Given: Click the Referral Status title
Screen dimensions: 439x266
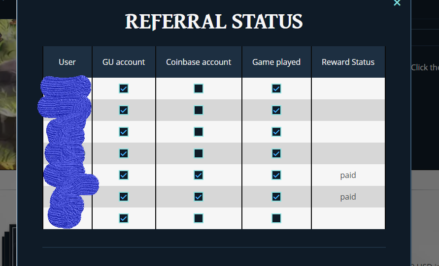Looking at the screenshot, I should [x=214, y=22].
